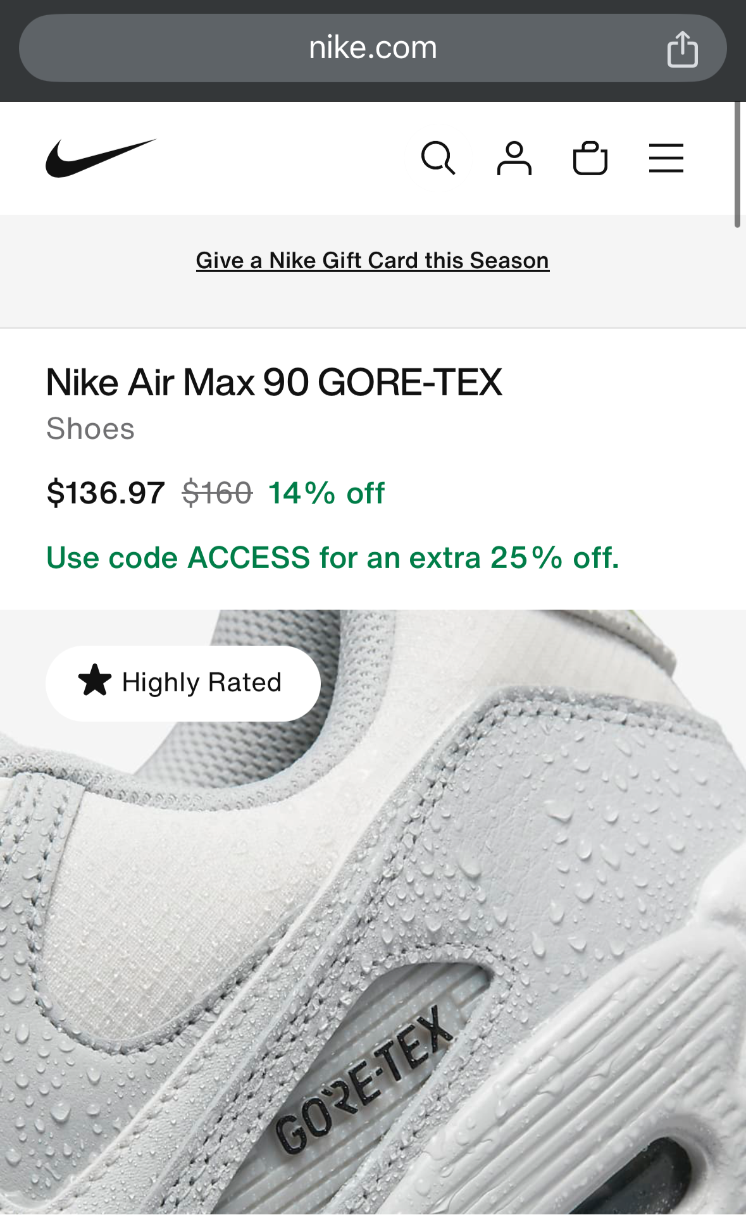
Task: Open the hamburger navigation menu
Action: (666, 158)
